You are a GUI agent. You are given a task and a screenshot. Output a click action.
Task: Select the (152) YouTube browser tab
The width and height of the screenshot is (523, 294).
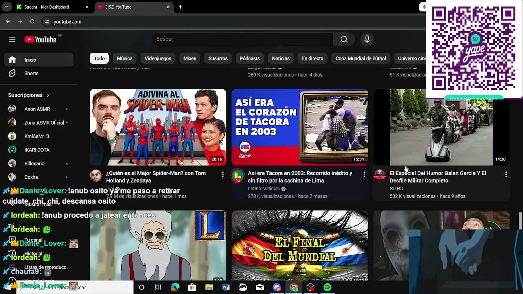pos(134,7)
